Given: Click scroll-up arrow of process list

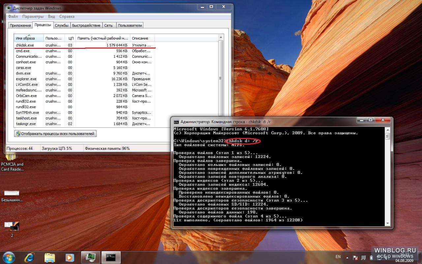Looking at the screenshot, I should tap(221, 37).
